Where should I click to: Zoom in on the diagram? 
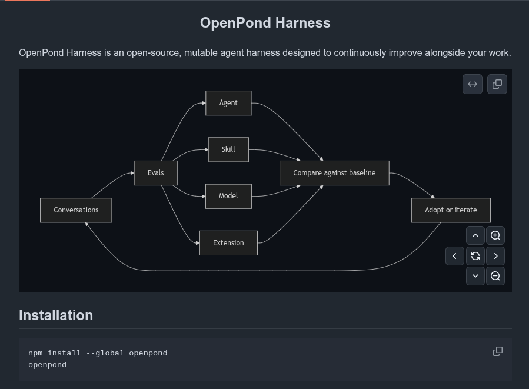495,235
